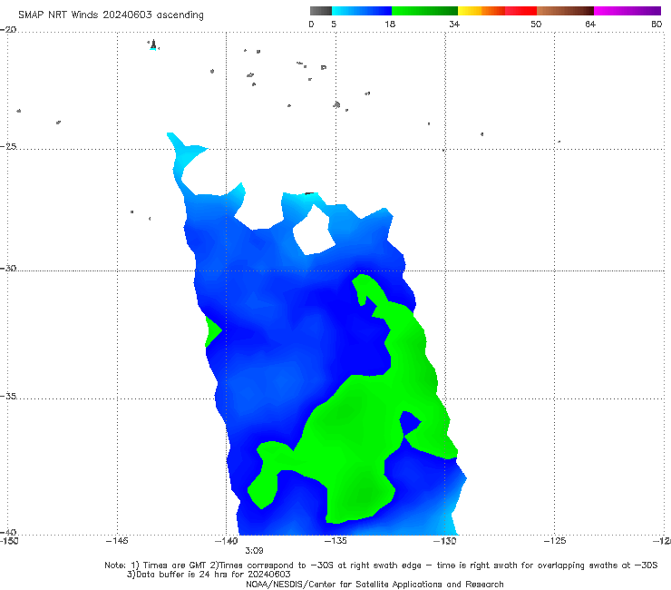Click the swath time label '3:09'
Screen dimensions: 671x590
point(254,551)
